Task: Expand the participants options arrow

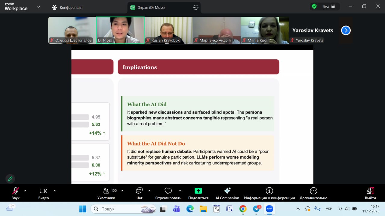Action: click(x=122, y=191)
